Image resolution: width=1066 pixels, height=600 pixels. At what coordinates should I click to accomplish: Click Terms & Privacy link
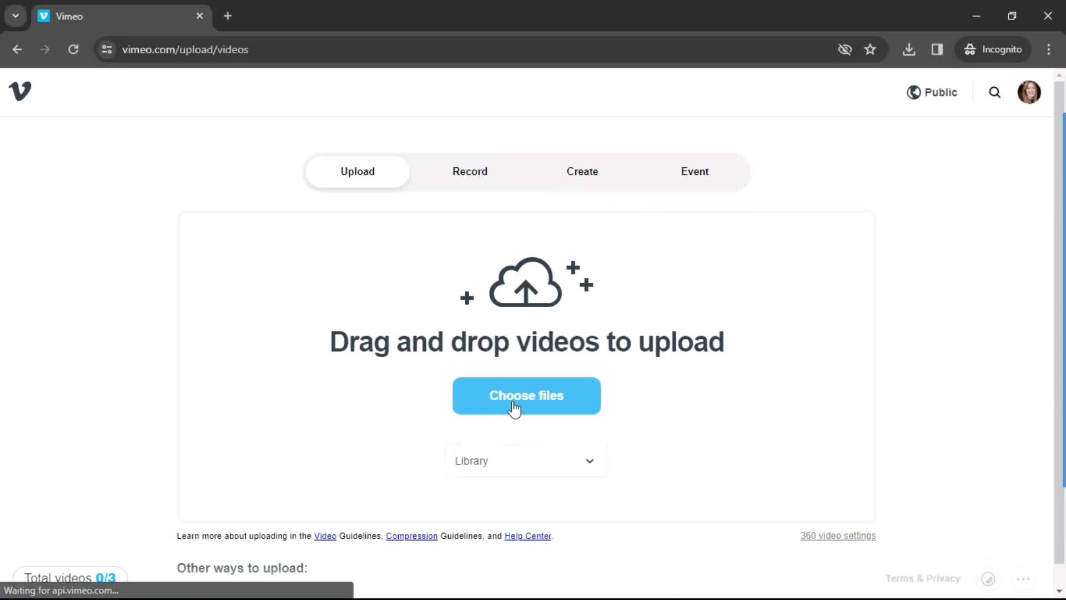coord(923,578)
